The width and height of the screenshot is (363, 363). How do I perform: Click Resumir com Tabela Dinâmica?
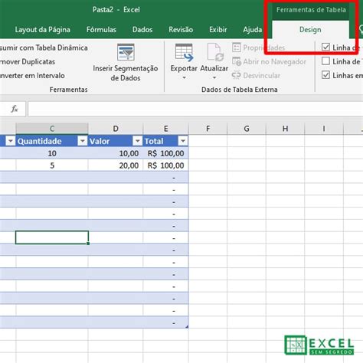44,47
